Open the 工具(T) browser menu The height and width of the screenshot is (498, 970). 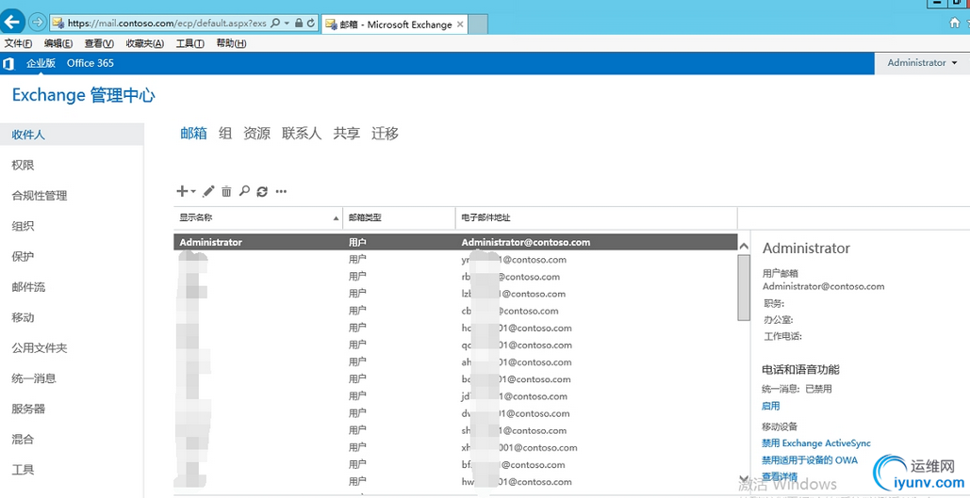click(189, 43)
